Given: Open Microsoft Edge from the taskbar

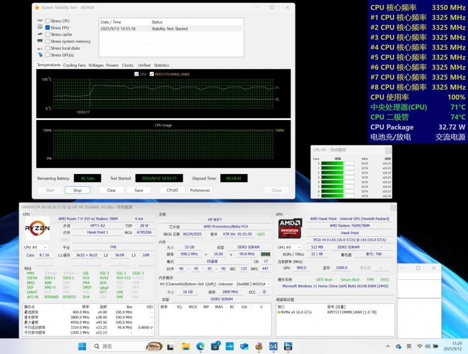Looking at the screenshot, I should [x=200, y=346].
